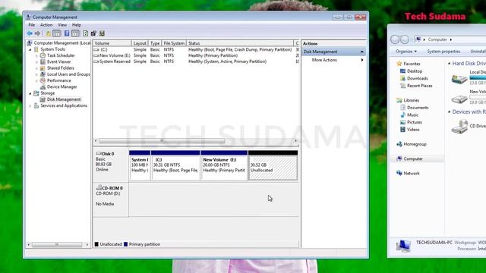The width and height of the screenshot is (486, 273).
Task: Click the Homegroup icon in Explorer window
Action: 399,144
